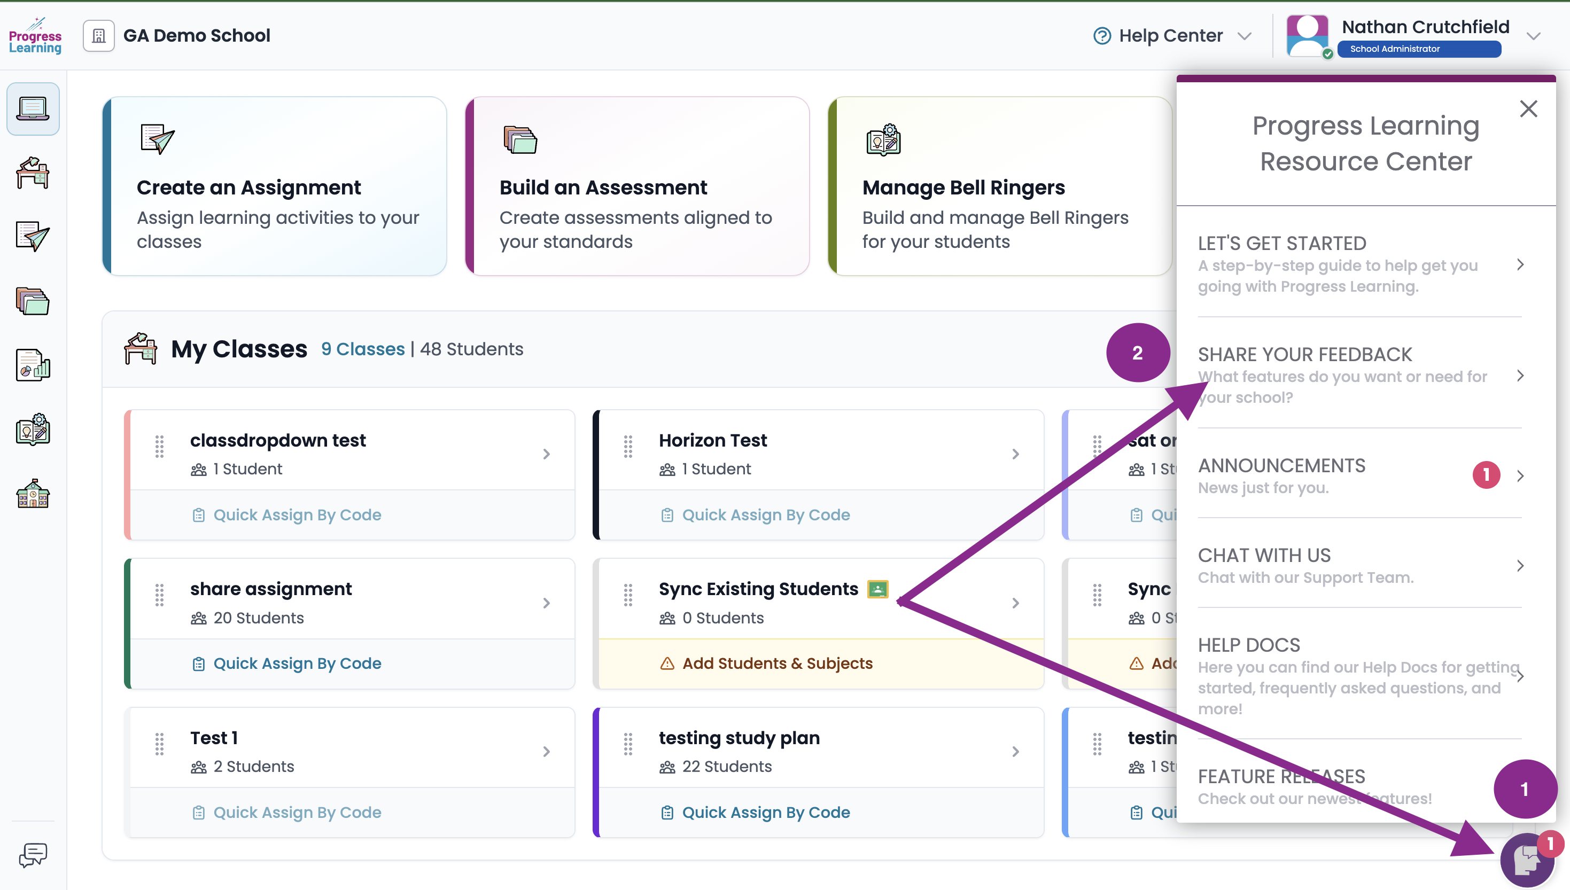Image resolution: width=1570 pixels, height=890 pixels.
Task: Open the Manage Bell Ringers card
Action: click(x=1000, y=186)
